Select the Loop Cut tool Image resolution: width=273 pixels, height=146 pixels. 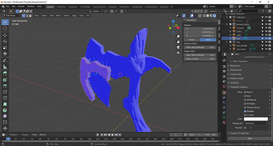[5, 92]
